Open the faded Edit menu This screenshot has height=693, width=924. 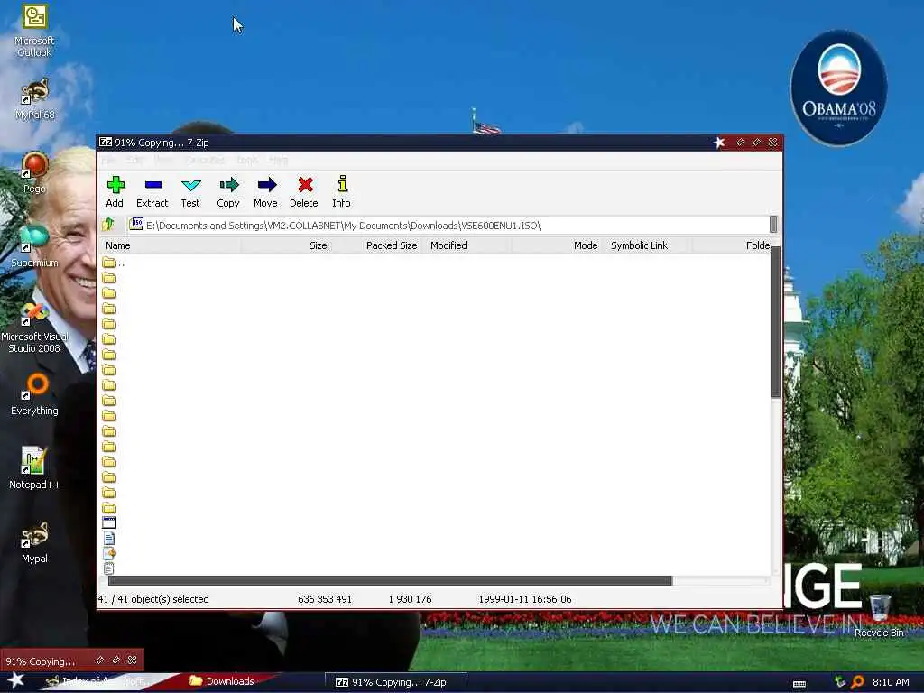pos(135,160)
